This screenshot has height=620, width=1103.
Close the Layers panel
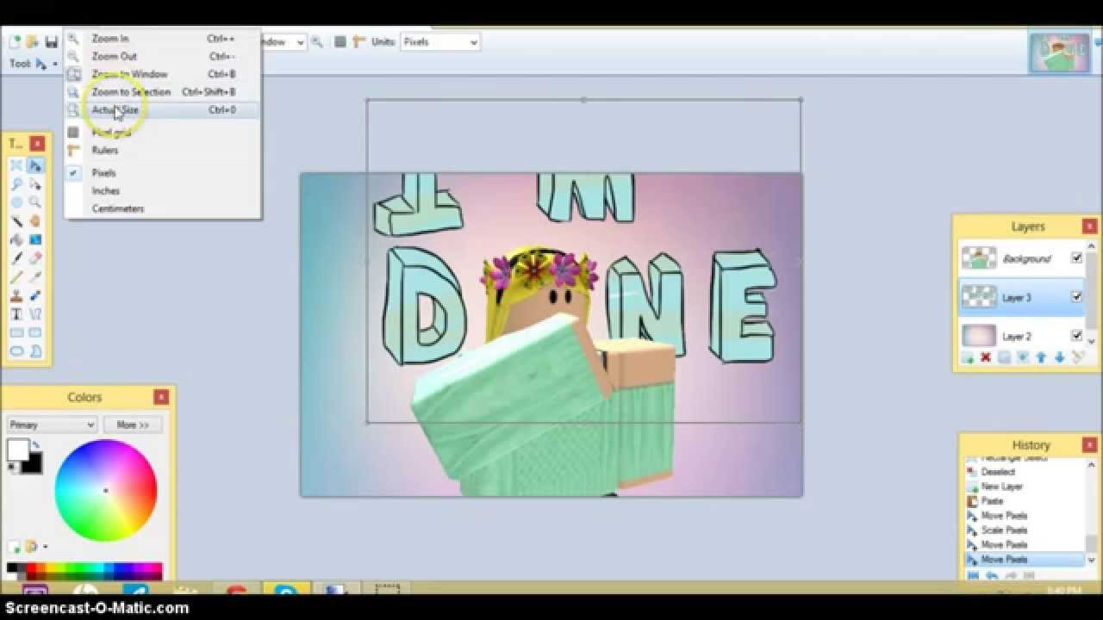point(1089,226)
